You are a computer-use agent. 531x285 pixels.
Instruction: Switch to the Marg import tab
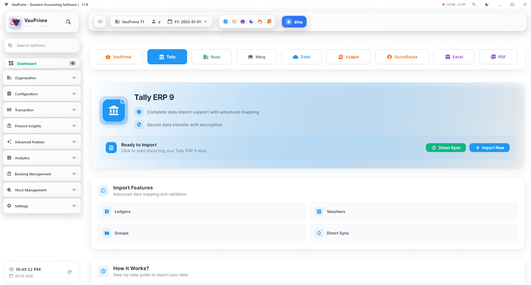(257, 57)
